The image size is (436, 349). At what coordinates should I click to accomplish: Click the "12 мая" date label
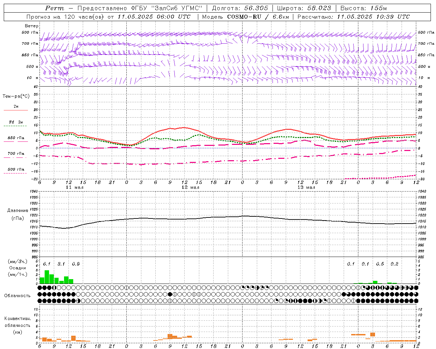(x=190, y=187)
